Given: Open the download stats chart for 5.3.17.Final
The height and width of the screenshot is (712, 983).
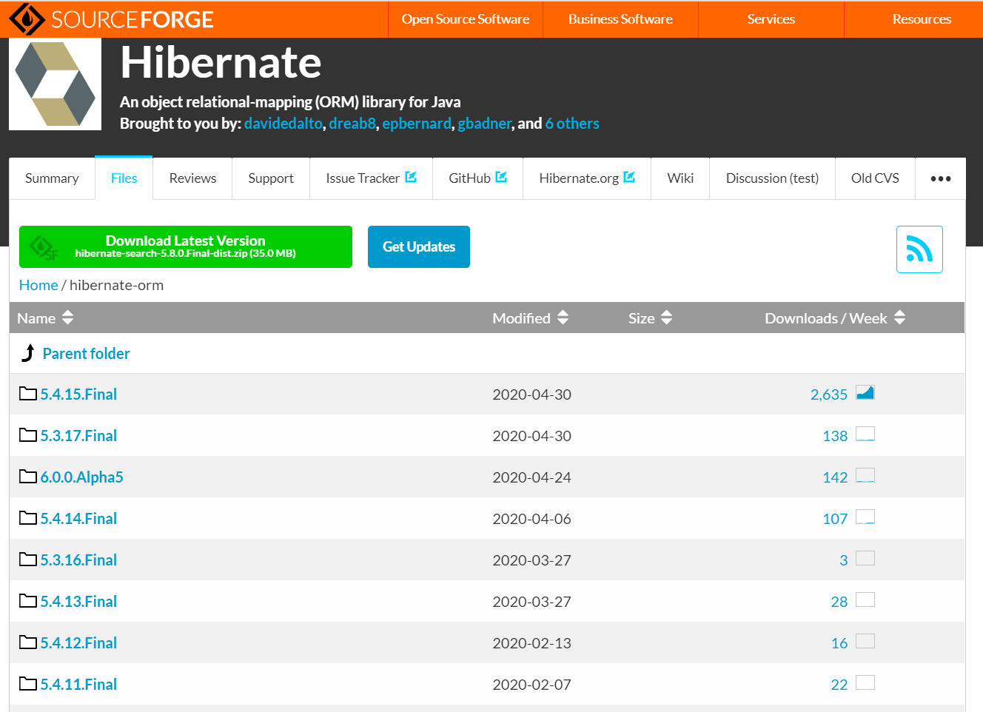Looking at the screenshot, I should 865,434.
